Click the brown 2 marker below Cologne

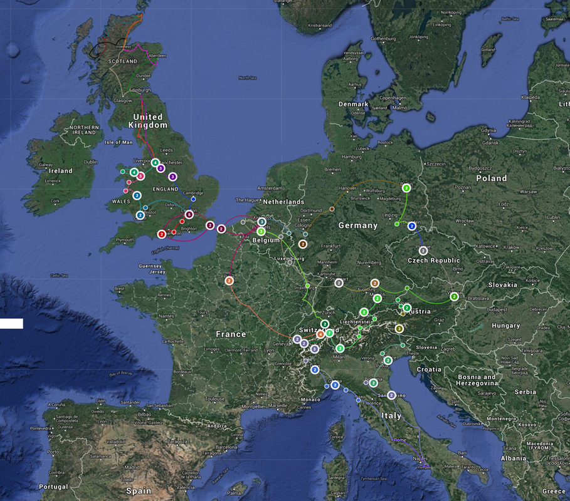tap(303, 244)
